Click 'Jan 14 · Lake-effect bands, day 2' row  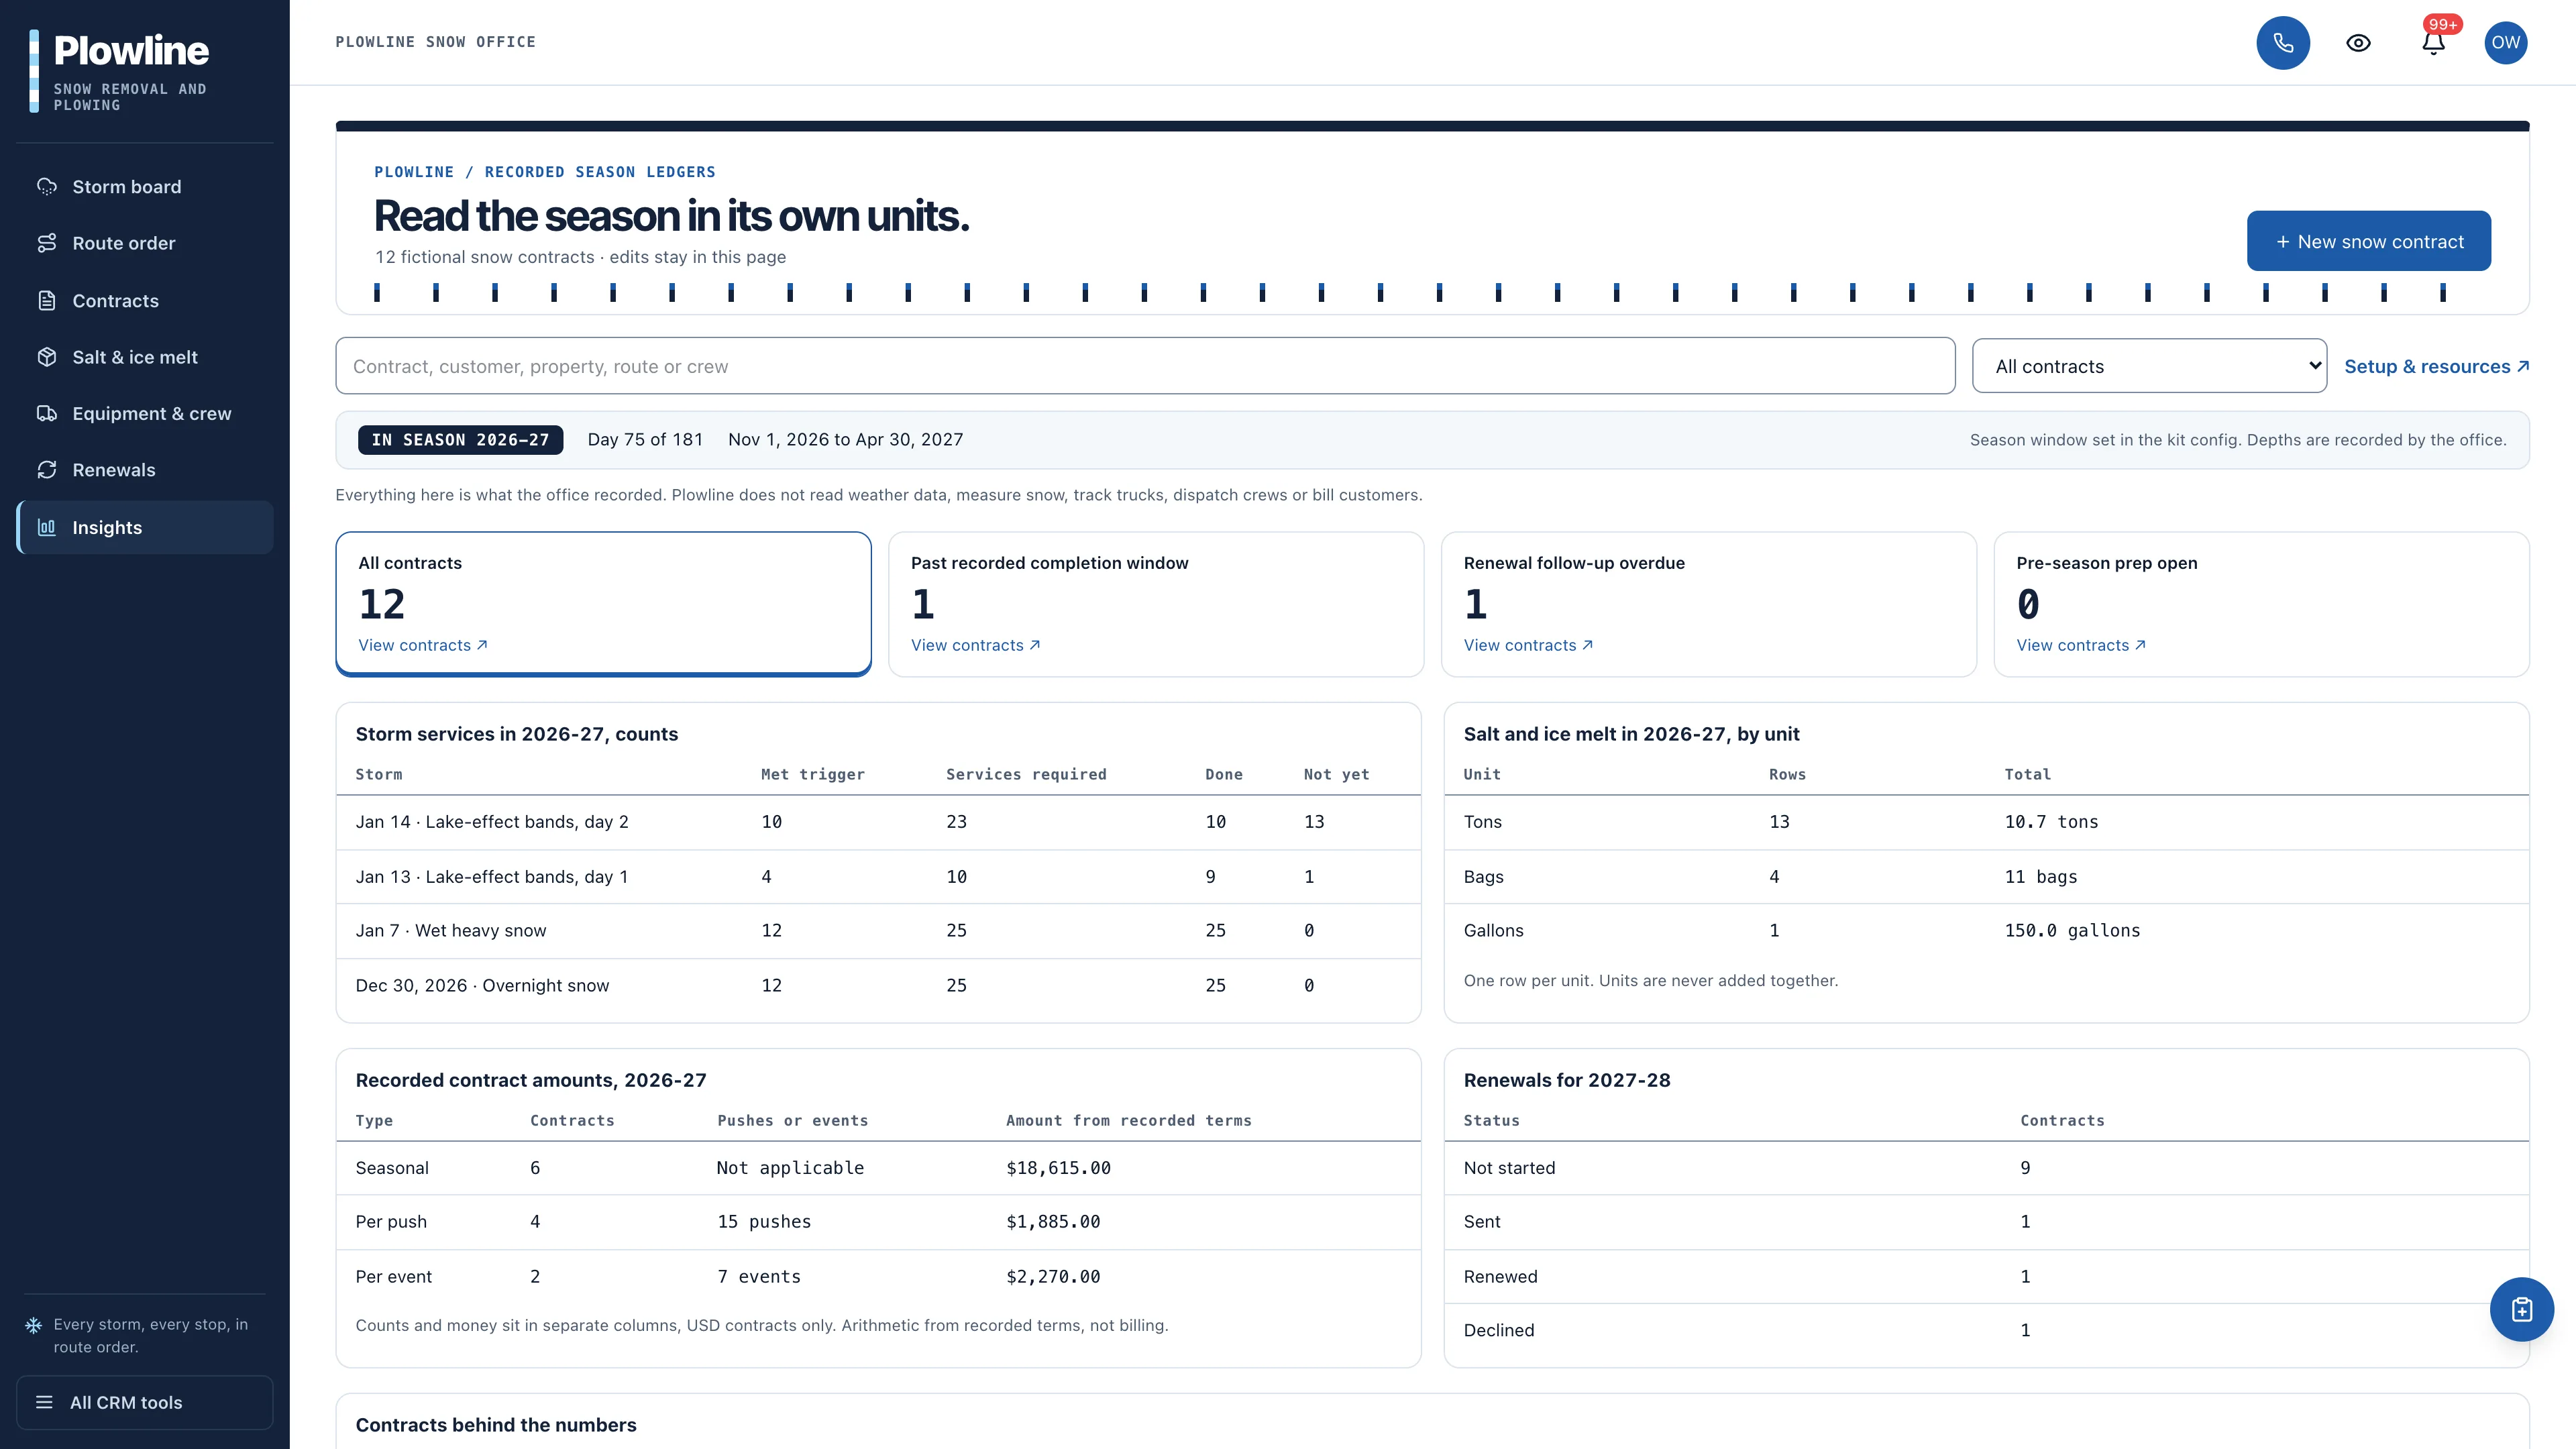point(878,822)
